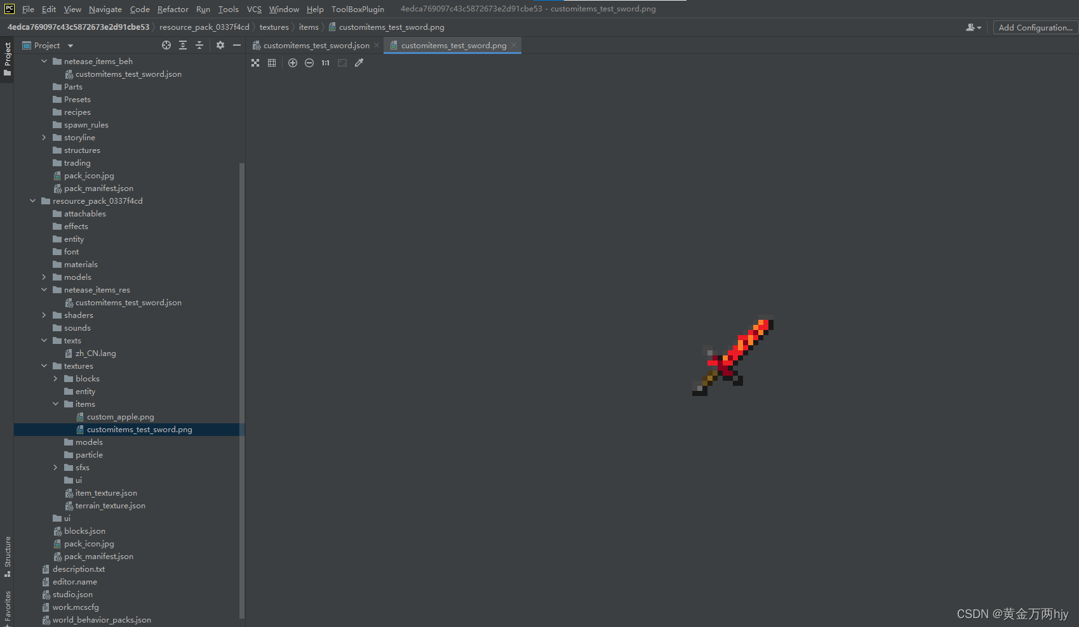
Task: Collapse the netease_items_beh folder
Action: pyautogui.click(x=44, y=61)
